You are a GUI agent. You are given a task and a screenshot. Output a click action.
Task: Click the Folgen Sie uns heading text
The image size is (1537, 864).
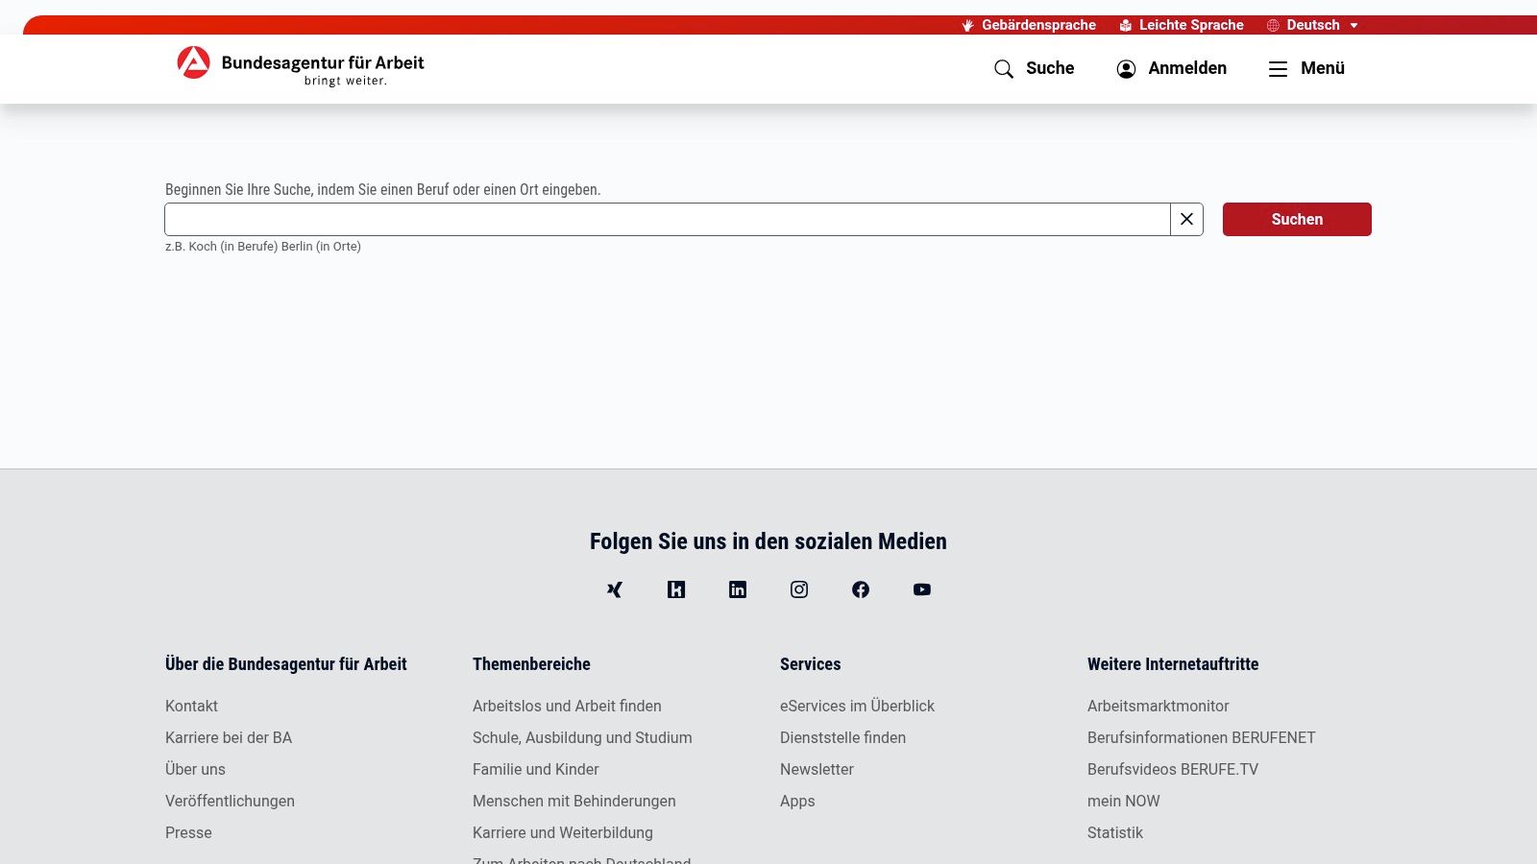click(768, 541)
